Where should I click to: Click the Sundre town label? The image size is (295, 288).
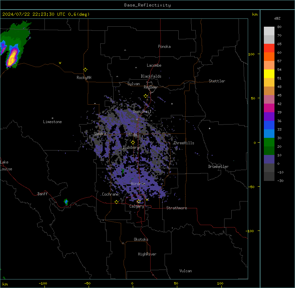coord(100,134)
